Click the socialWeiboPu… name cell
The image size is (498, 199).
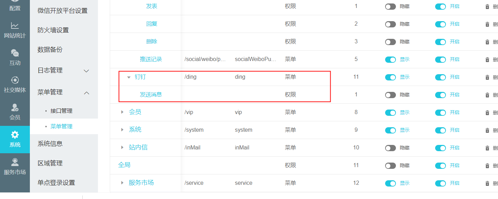256,59
